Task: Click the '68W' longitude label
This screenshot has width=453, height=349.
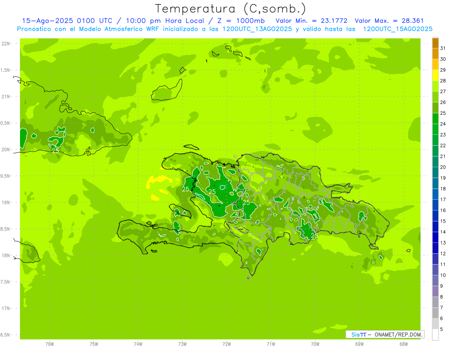Action: [x=404, y=344]
